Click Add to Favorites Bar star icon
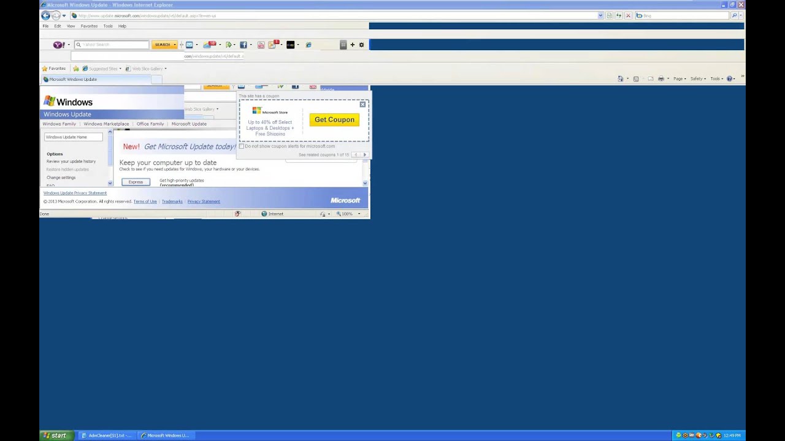 click(76, 69)
